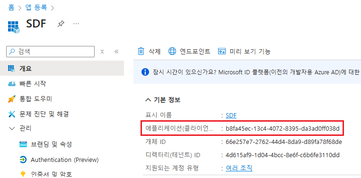Click the 개체 ID label
The height and width of the screenshot is (178, 361).
point(156,142)
